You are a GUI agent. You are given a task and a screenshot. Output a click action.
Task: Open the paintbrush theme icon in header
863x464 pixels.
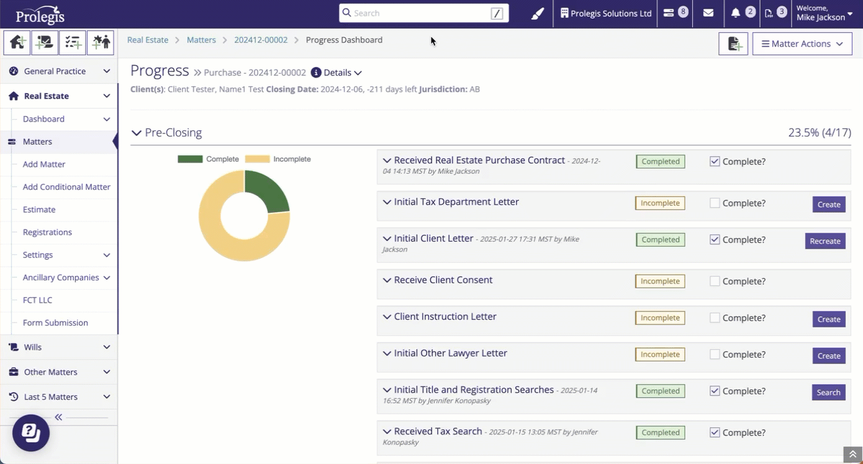click(x=538, y=13)
